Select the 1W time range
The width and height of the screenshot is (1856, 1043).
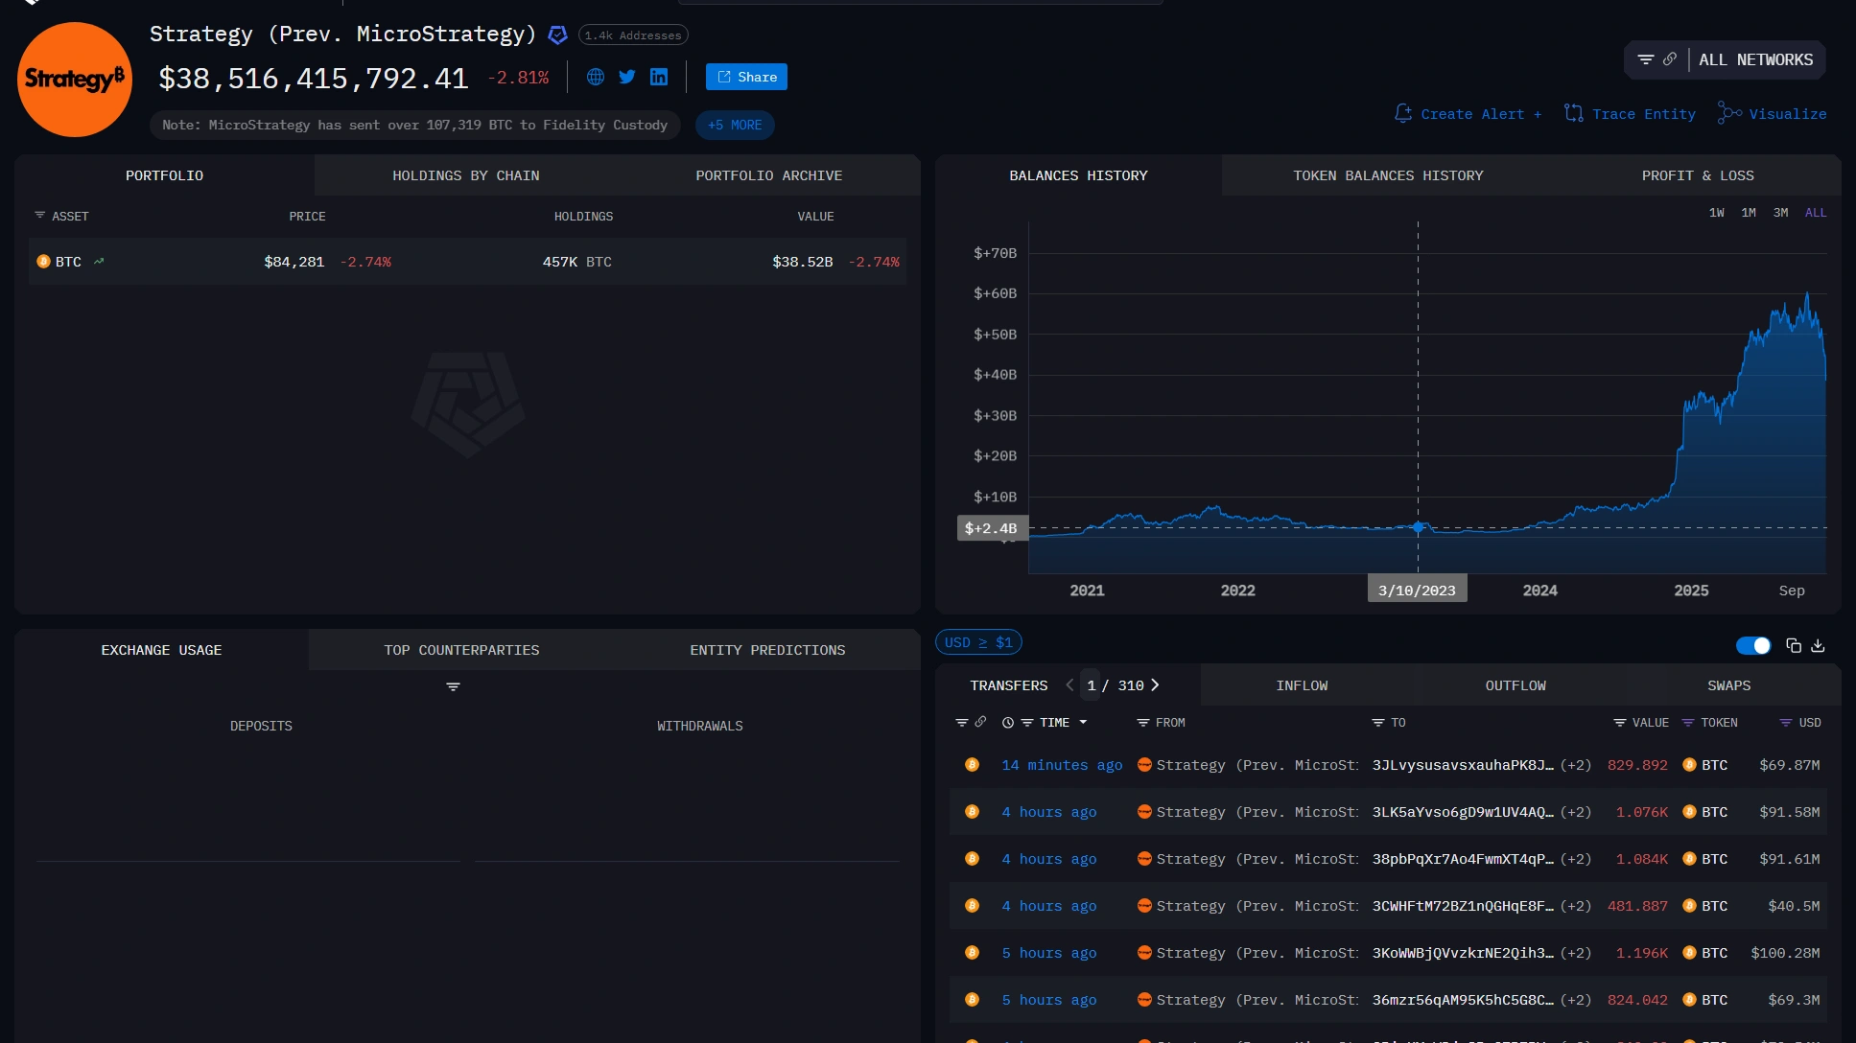(1716, 213)
